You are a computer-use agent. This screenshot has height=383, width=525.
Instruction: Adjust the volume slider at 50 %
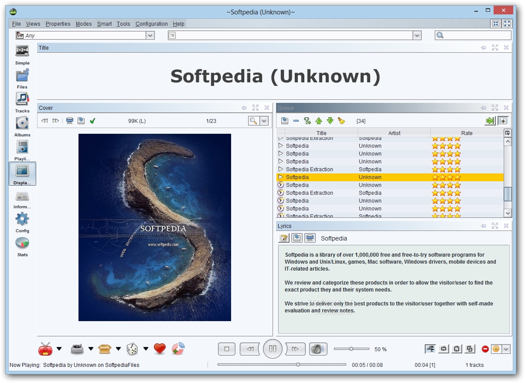click(351, 349)
